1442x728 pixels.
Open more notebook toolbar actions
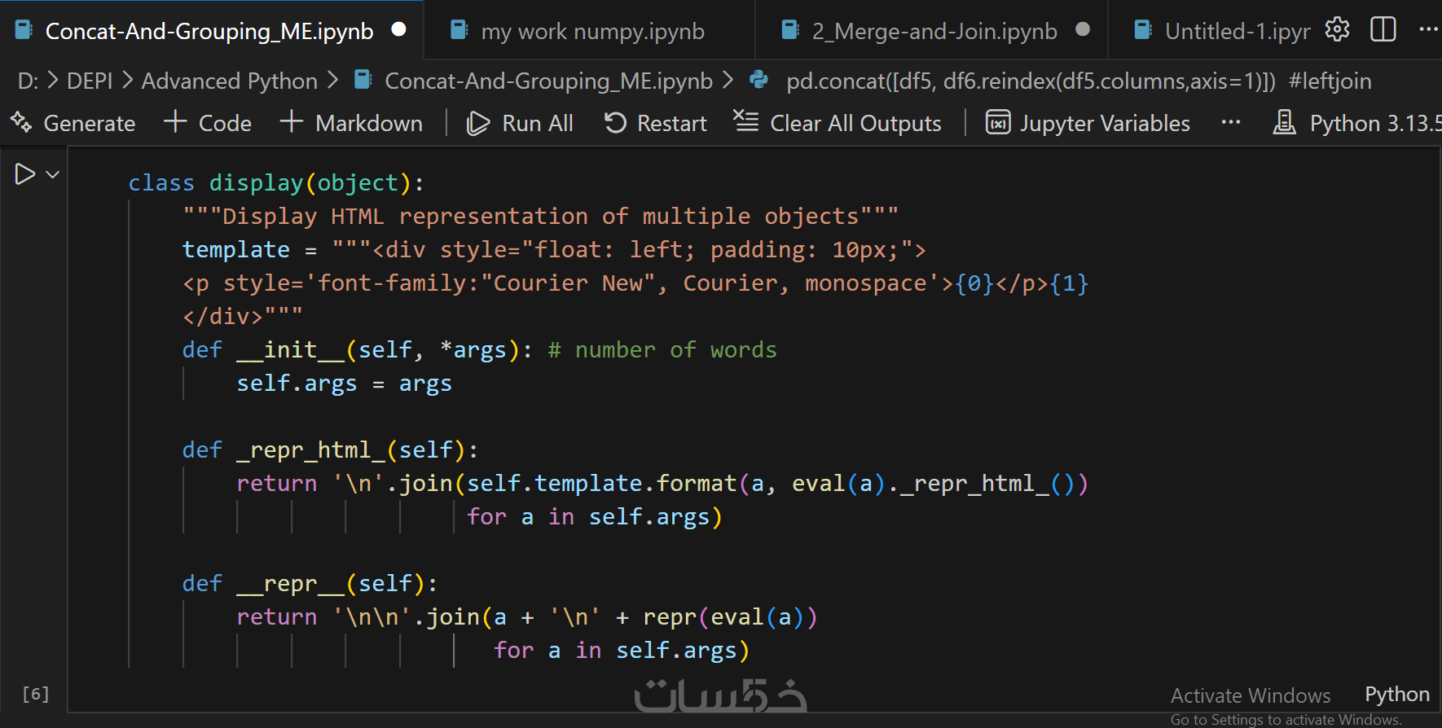tap(1230, 123)
